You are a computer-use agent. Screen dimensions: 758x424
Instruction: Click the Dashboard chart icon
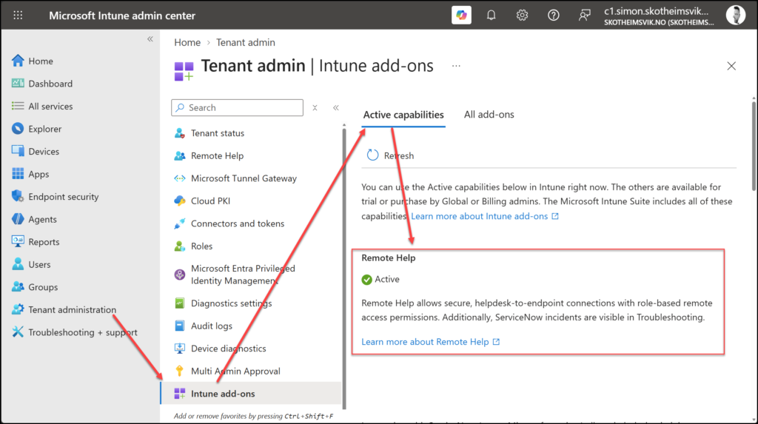pos(18,83)
